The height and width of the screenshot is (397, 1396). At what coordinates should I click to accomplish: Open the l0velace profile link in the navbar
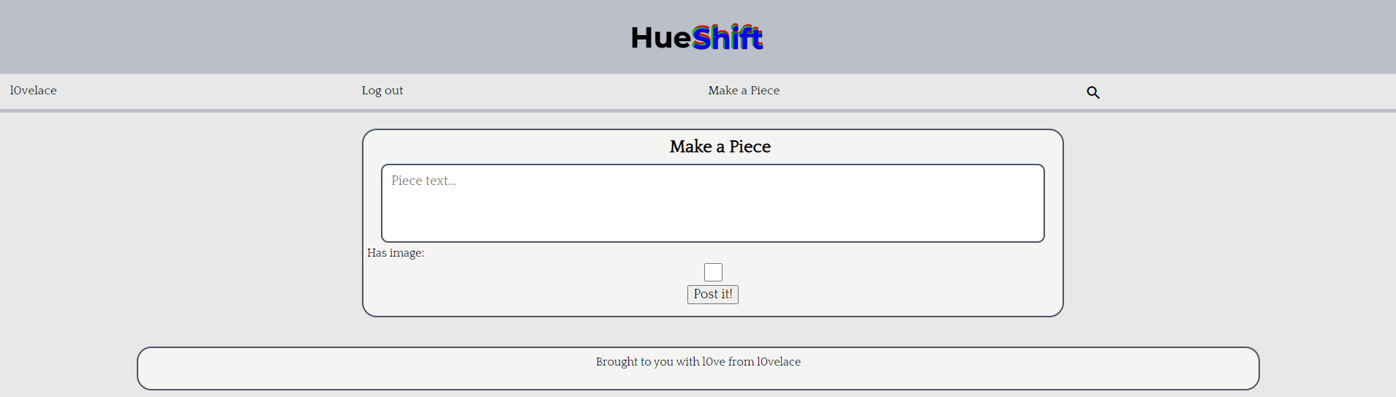point(34,91)
